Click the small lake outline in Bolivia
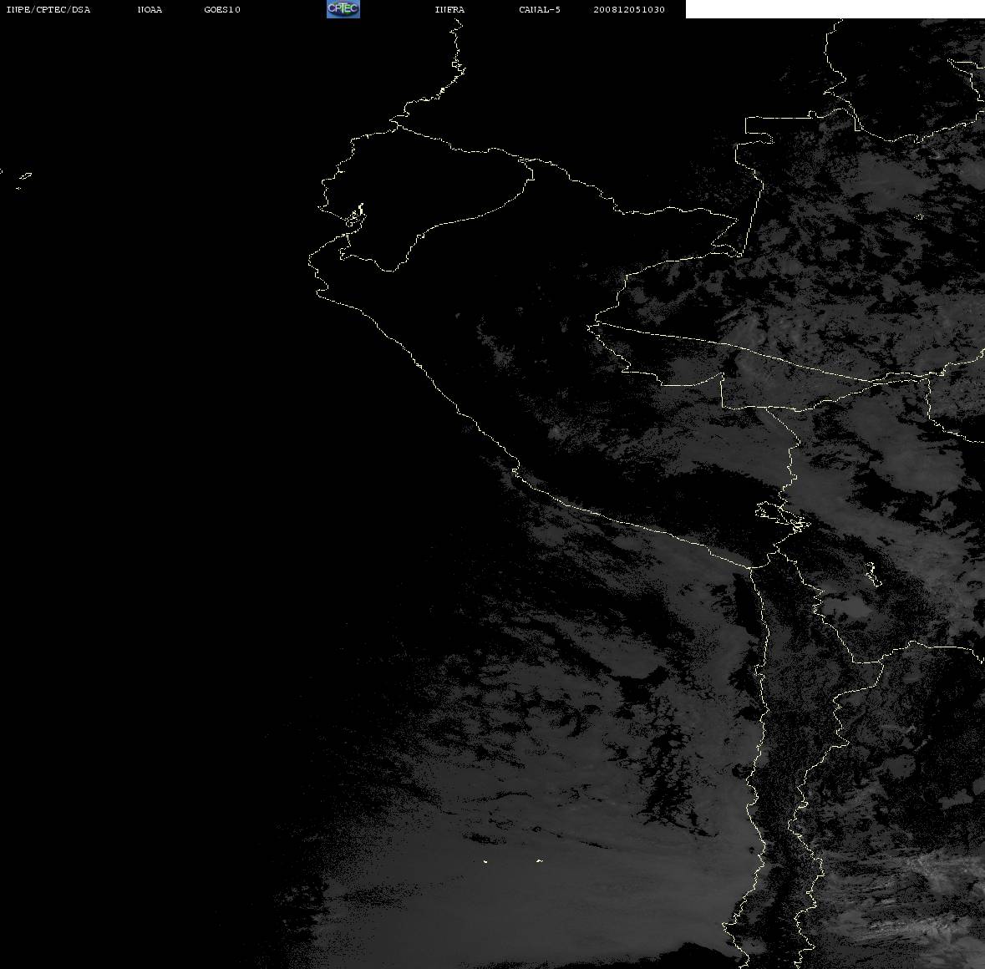The image size is (985, 969). pos(872,574)
